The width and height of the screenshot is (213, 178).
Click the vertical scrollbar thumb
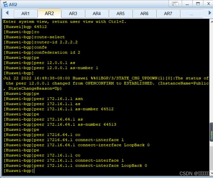(x=211, y=132)
